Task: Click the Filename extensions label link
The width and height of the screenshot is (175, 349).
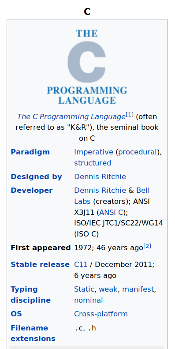Action: [x=33, y=333]
